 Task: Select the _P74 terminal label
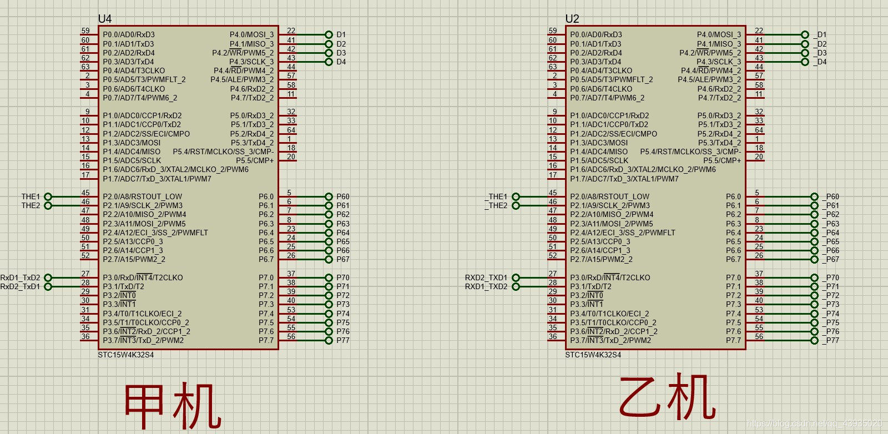point(831,314)
